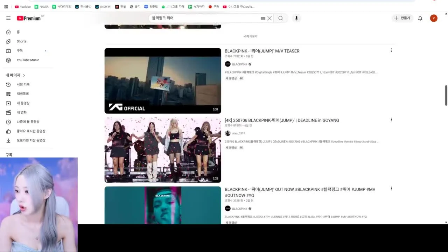The width and height of the screenshot is (448, 252).
Task: Open the account avatar menu
Action: tap(434, 18)
